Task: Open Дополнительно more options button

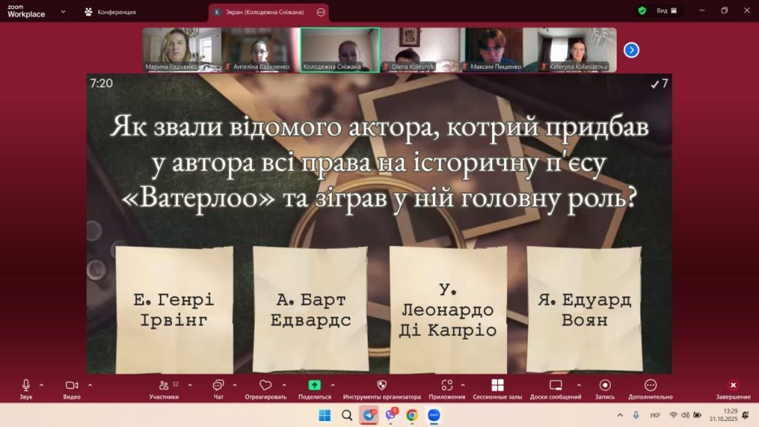Action: pos(650,385)
